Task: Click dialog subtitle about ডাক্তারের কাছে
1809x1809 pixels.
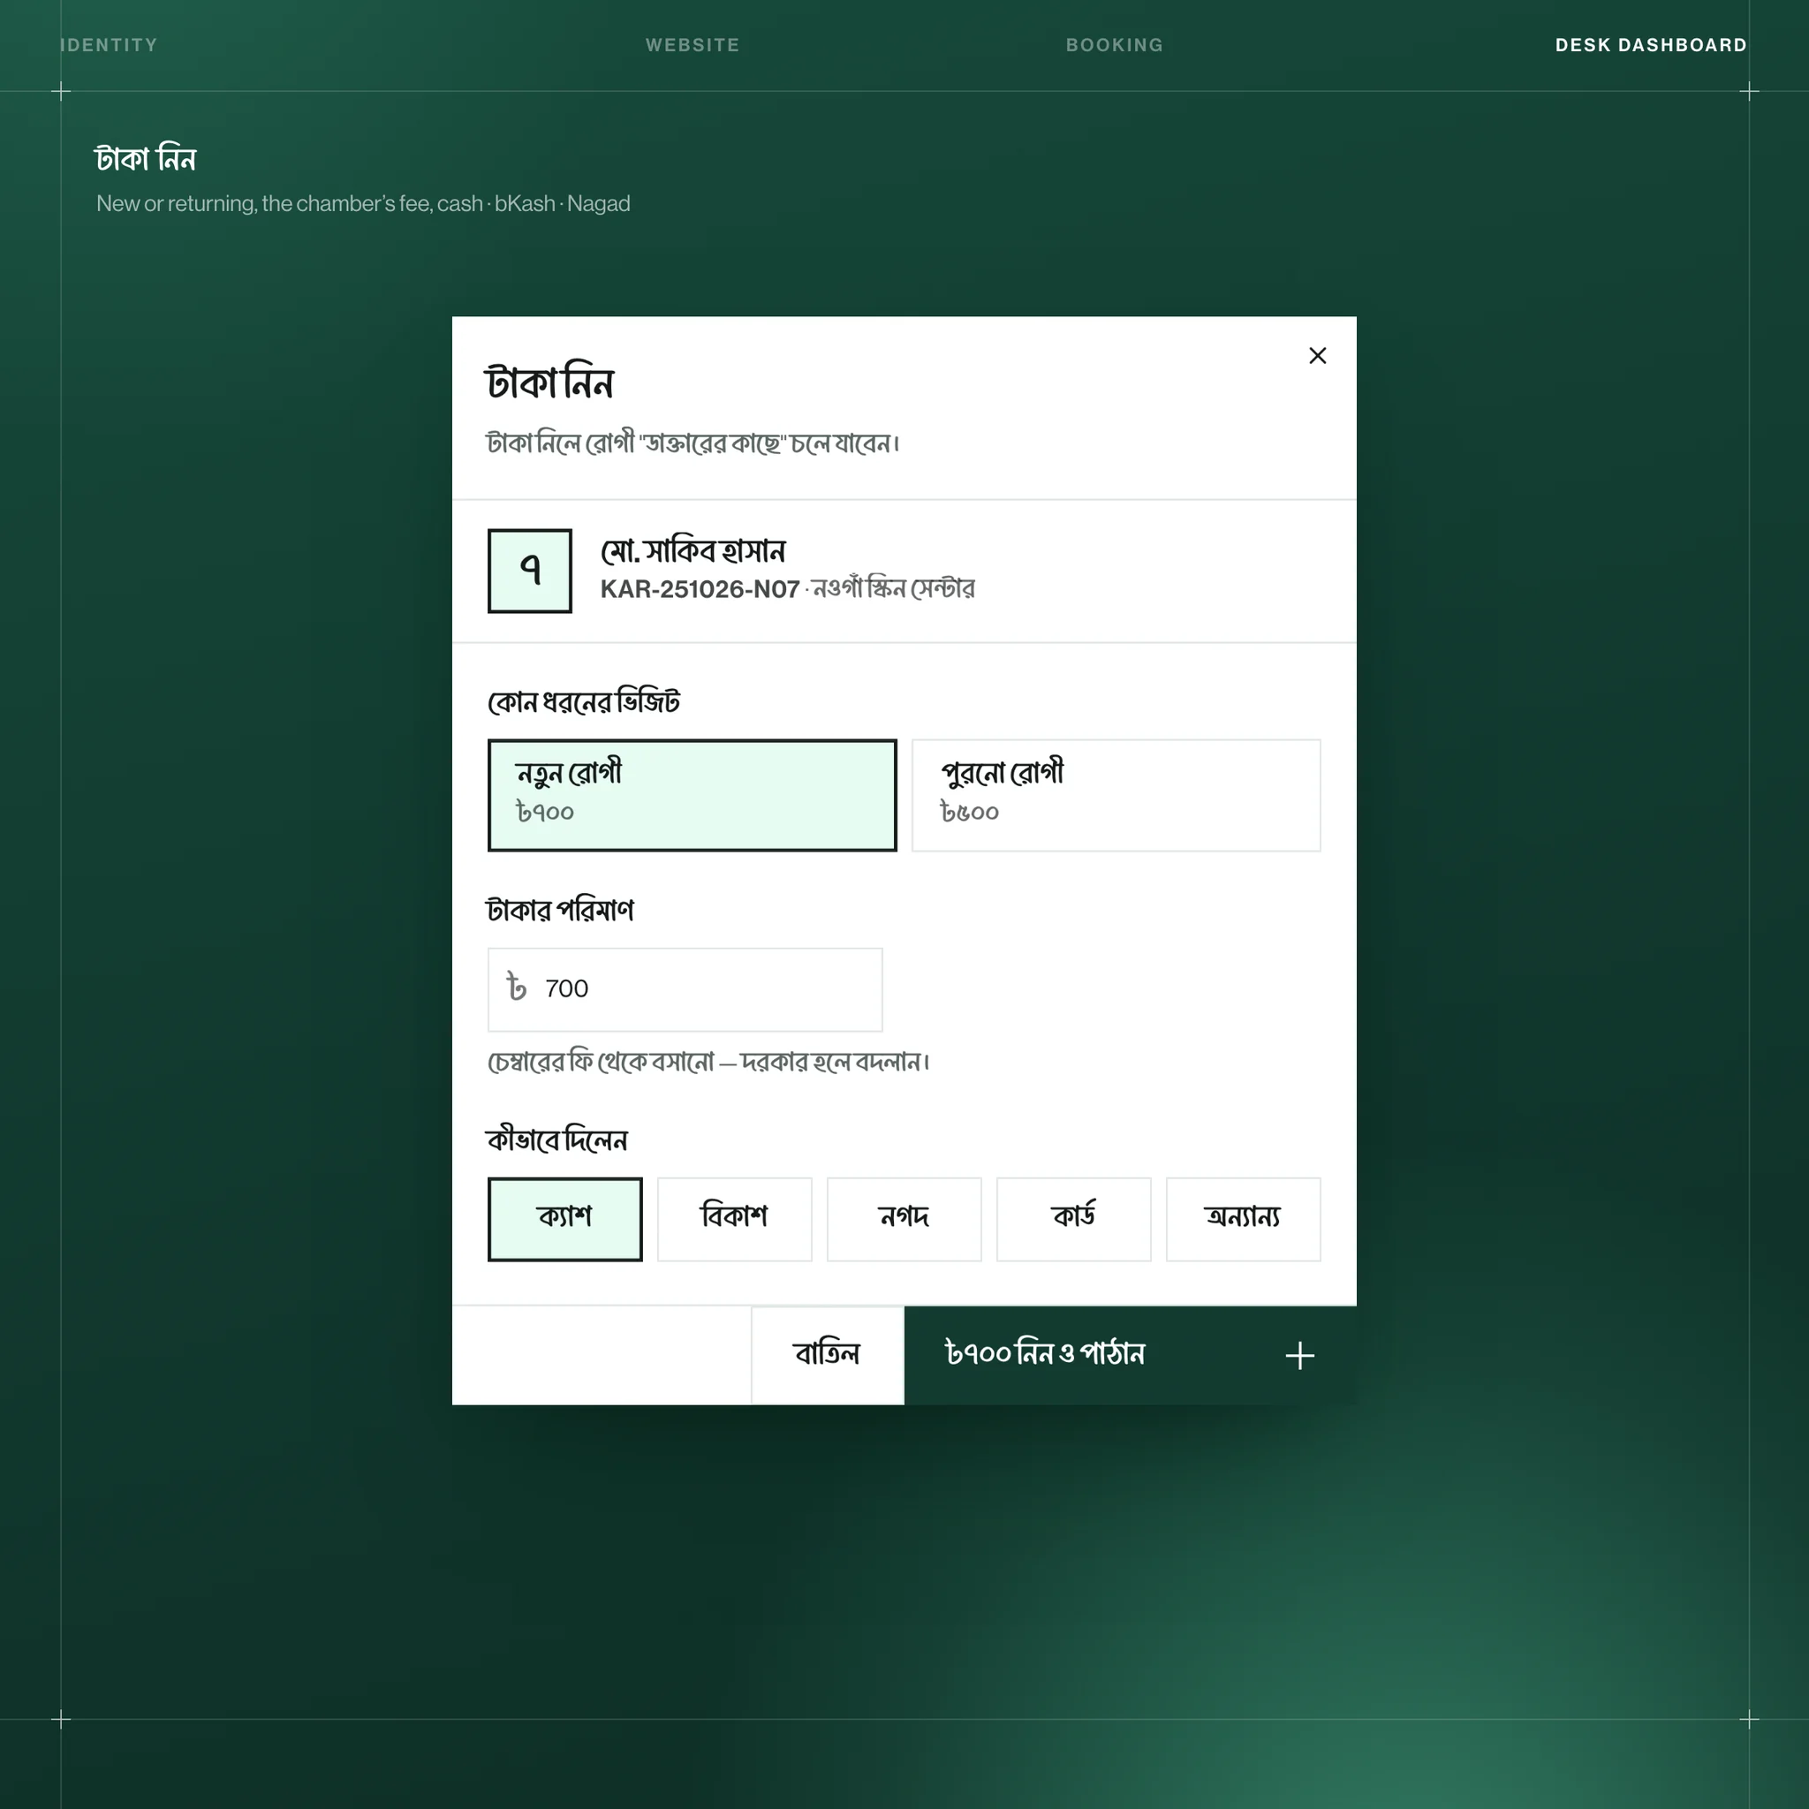Action: point(693,443)
